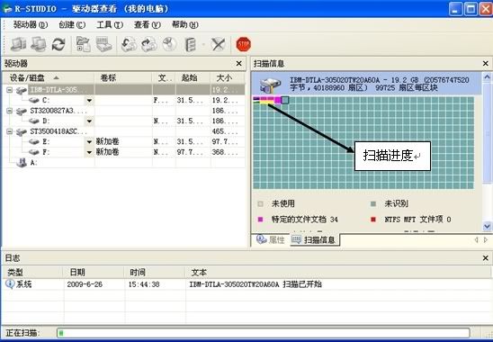Collapse the IBM-DTLA-305 drive tree node
The image size is (493, 342).
click(x=10, y=90)
